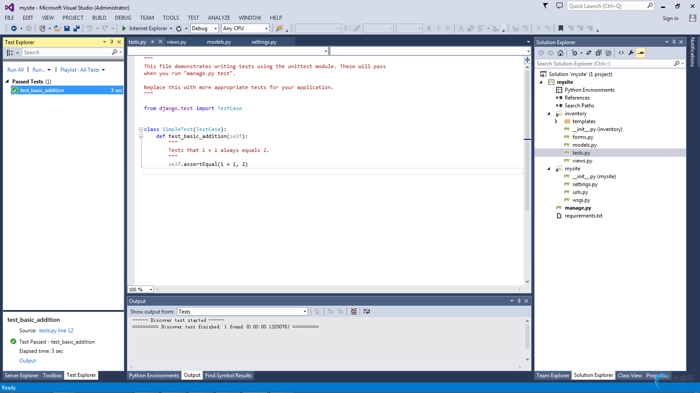The image size is (700, 393).
Task: Toggle auto-hide pin on Test Explorer panel
Action: pyautogui.click(x=112, y=42)
